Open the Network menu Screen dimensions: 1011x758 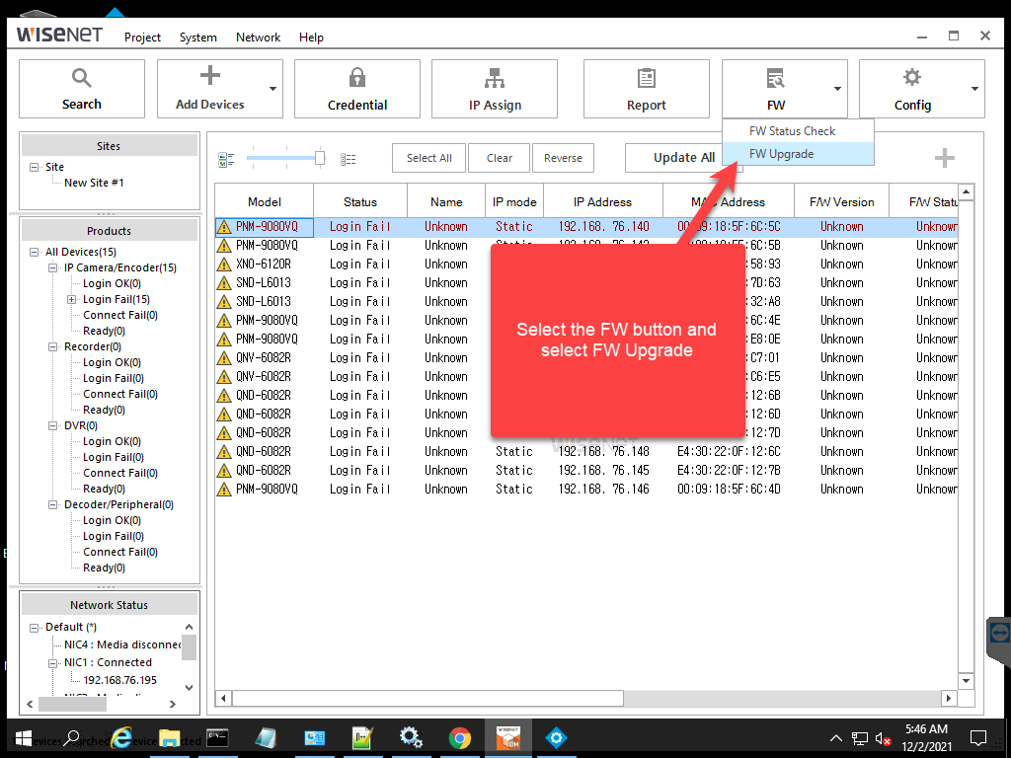258,37
